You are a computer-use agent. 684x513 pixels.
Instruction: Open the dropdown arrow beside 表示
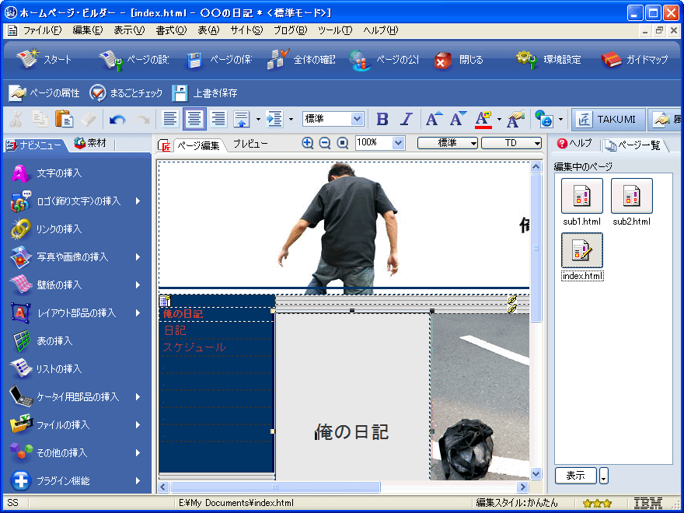(x=604, y=476)
